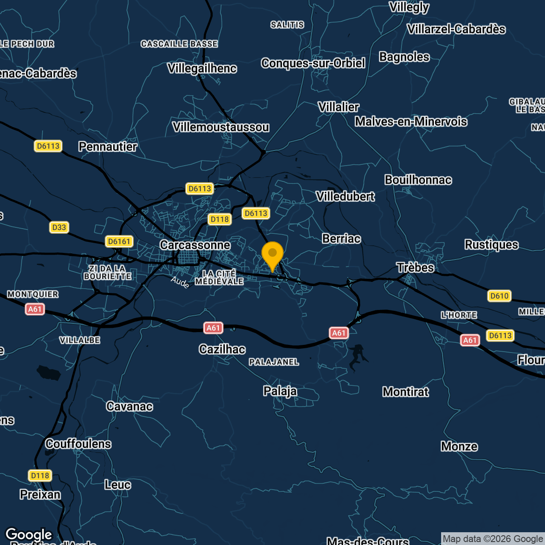Click the Villemoustaussou place name

click(x=221, y=127)
